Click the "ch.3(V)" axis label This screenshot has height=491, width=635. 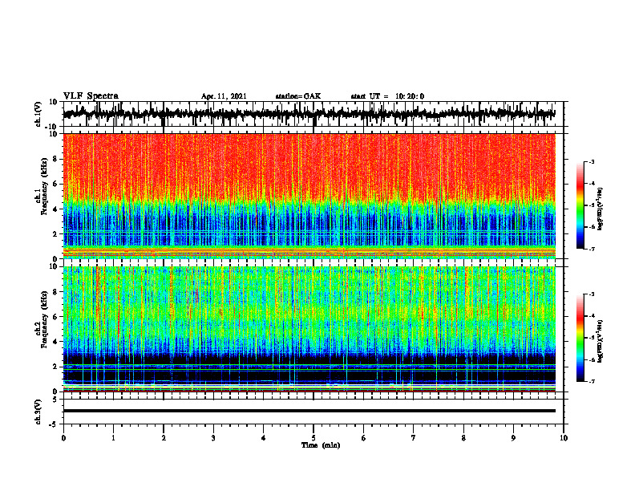[38, 412]
